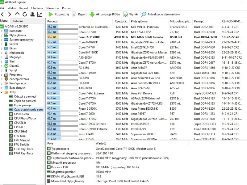The width and height of the screenshot is (247, 185).
Task: Click the forward navigation arrow
Action: [10, 14]
